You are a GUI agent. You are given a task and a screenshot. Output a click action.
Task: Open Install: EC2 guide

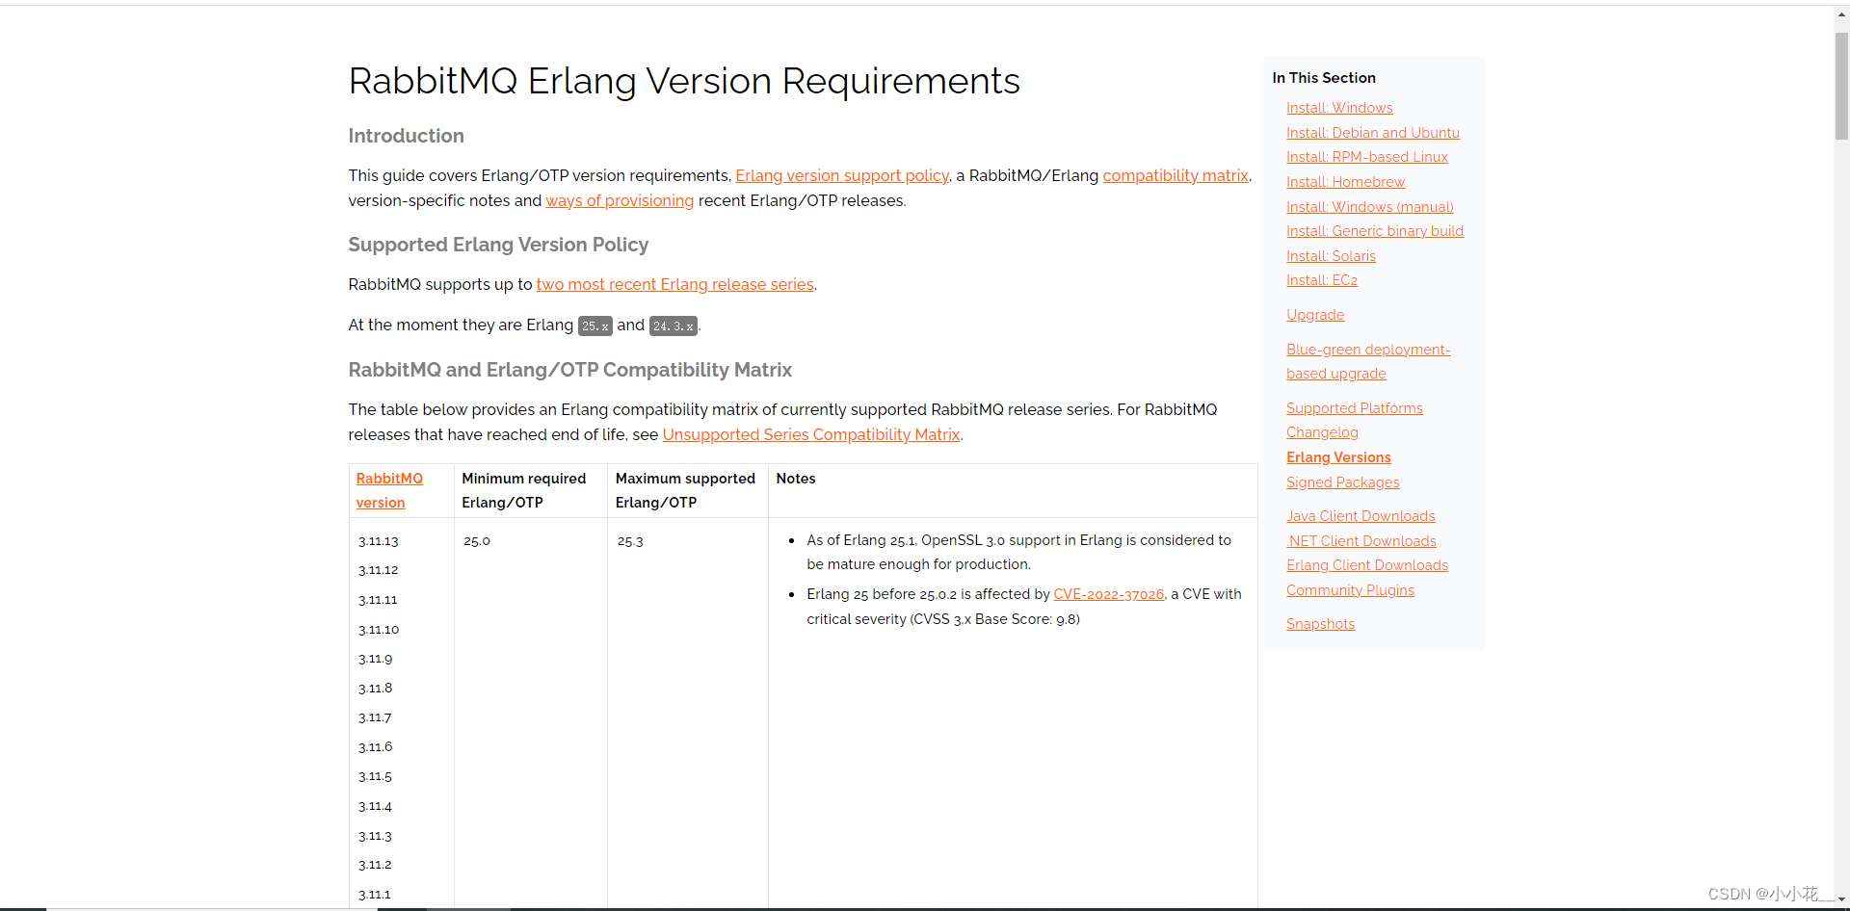(1322, 280)
